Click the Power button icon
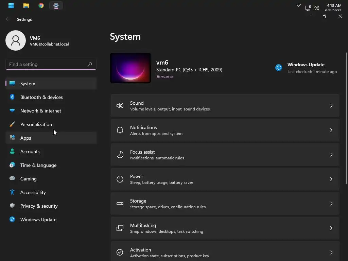Viewport: 348px width, 261px height. 120,179
